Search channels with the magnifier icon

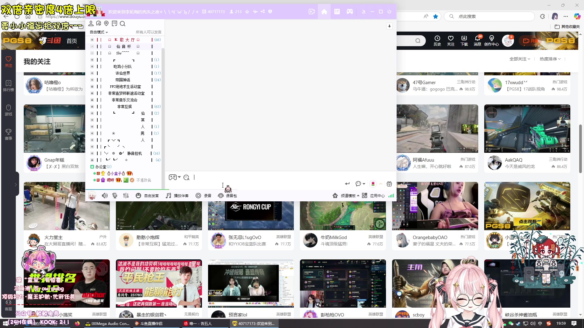tap(123, 23)
